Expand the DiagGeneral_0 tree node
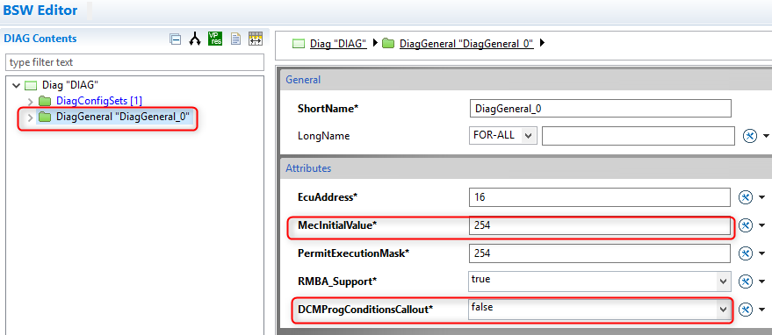 30,118
